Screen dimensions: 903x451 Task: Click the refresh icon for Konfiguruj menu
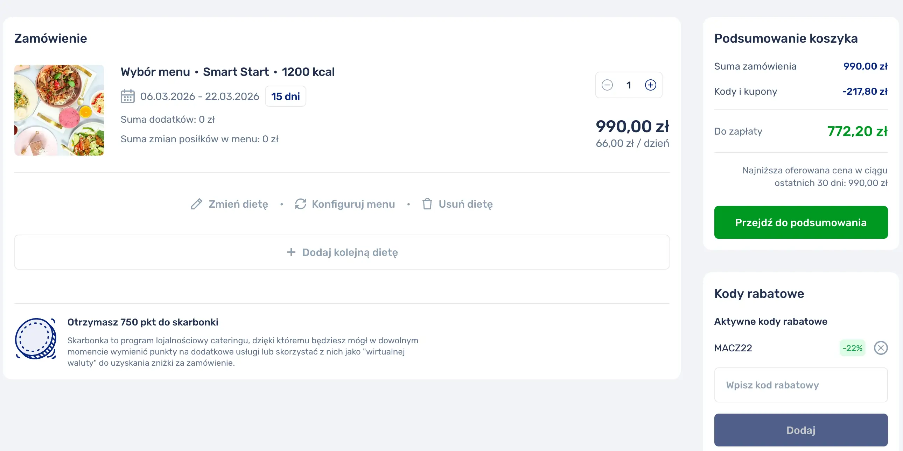300,204
